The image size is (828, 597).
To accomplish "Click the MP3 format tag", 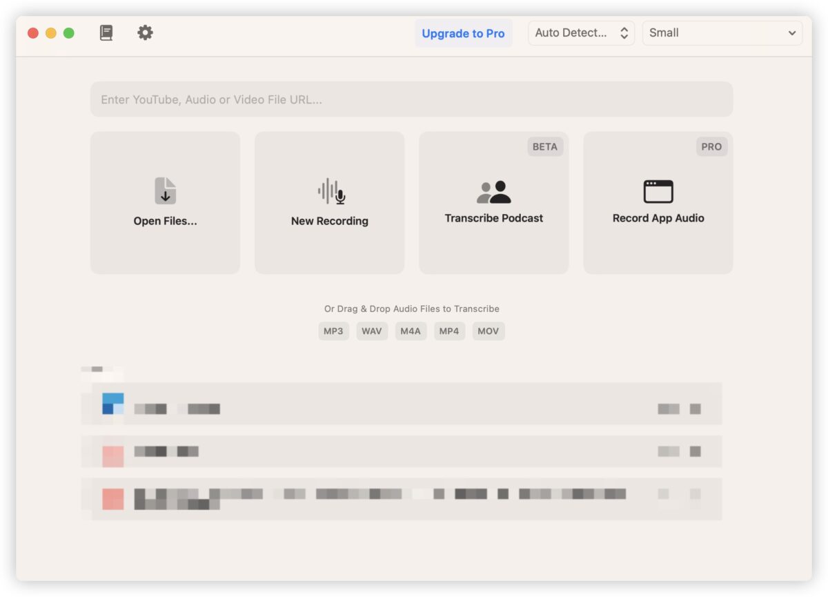I will [x=333, y=331].
